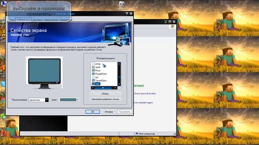Maximize the background window

170,22
